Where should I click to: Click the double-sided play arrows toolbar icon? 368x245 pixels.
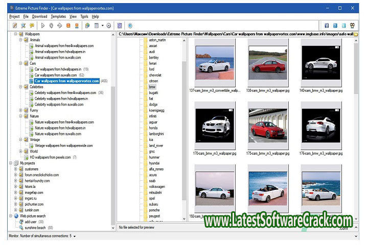click(x=60, y=26)
